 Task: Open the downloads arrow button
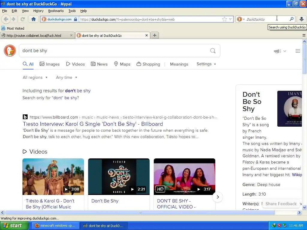[302, 19]
